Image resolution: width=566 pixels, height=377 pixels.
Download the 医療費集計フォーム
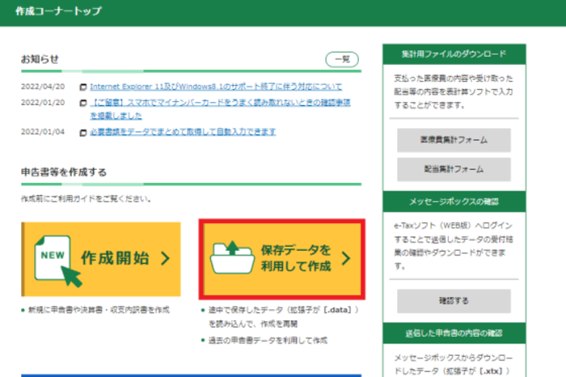pos(454,140)
